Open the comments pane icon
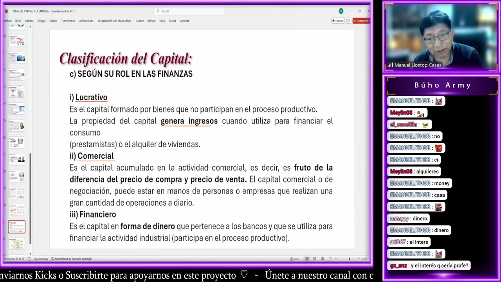 (x=348, y=21)
